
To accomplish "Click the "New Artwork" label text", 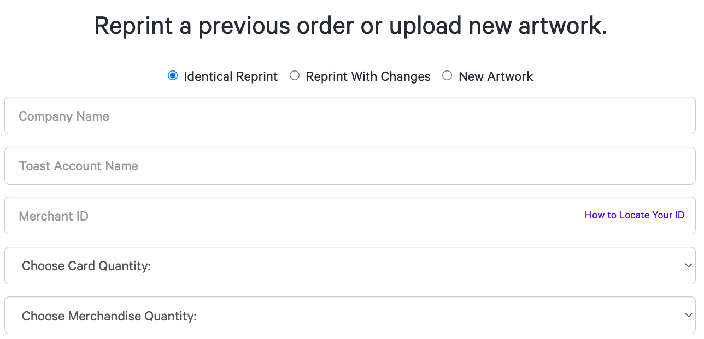I will (496, 76).
